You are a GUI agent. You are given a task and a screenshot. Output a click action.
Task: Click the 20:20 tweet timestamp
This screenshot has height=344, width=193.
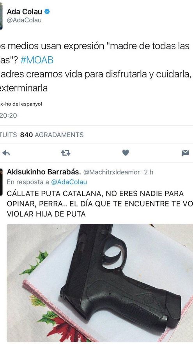tap(8, 115)
